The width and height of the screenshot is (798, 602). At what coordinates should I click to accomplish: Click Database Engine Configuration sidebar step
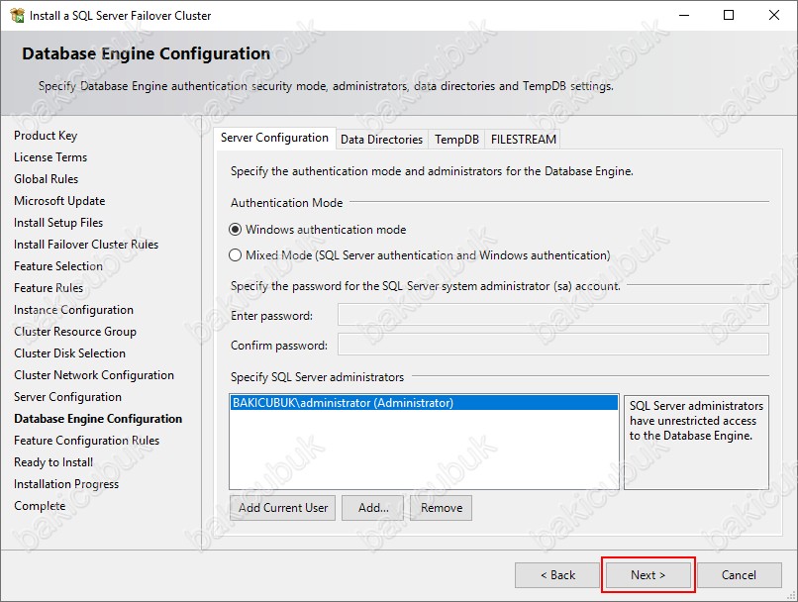click(x=98, y=419)
